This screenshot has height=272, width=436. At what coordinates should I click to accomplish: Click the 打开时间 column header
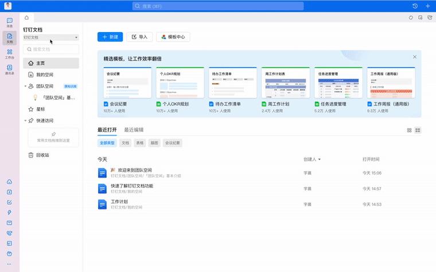[x=371, y=159]
